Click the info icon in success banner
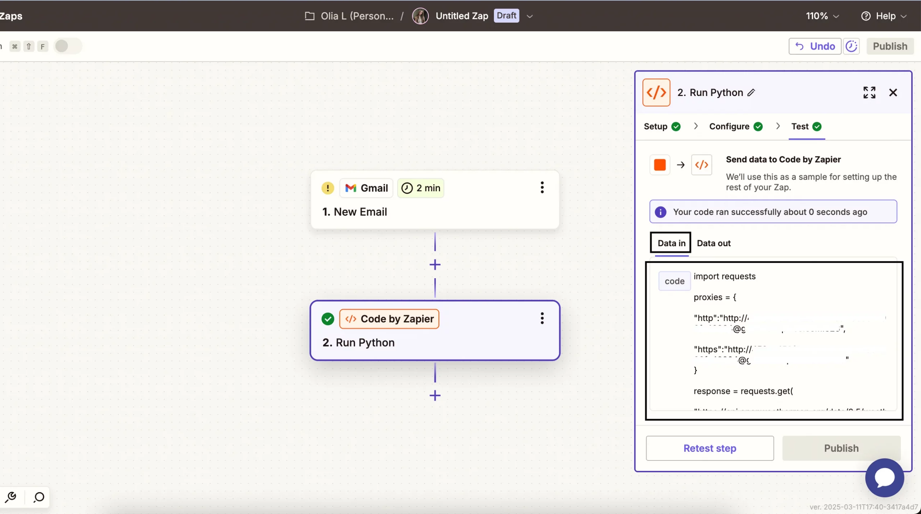The width and height of the screenshot is (921, 514). (660, 212)
